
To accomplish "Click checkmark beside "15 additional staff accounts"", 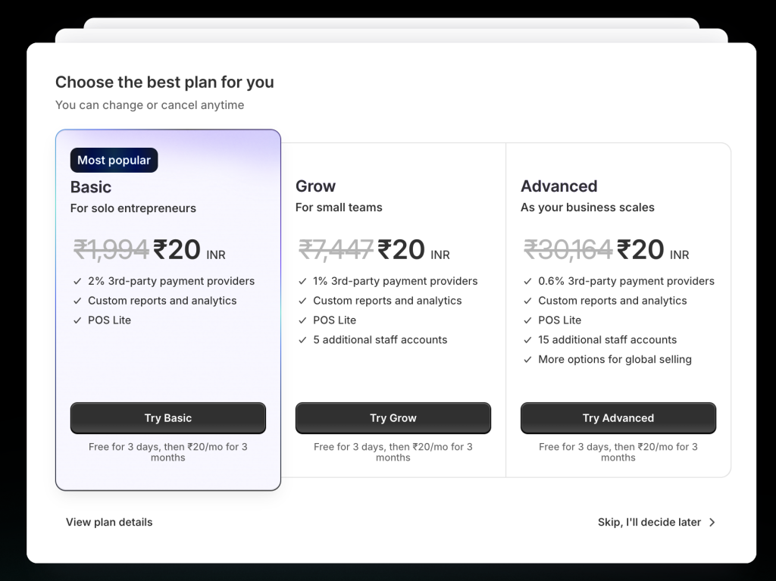I will pos(527,340).
